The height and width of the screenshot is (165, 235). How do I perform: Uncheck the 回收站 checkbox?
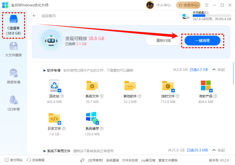coord(59,91)
